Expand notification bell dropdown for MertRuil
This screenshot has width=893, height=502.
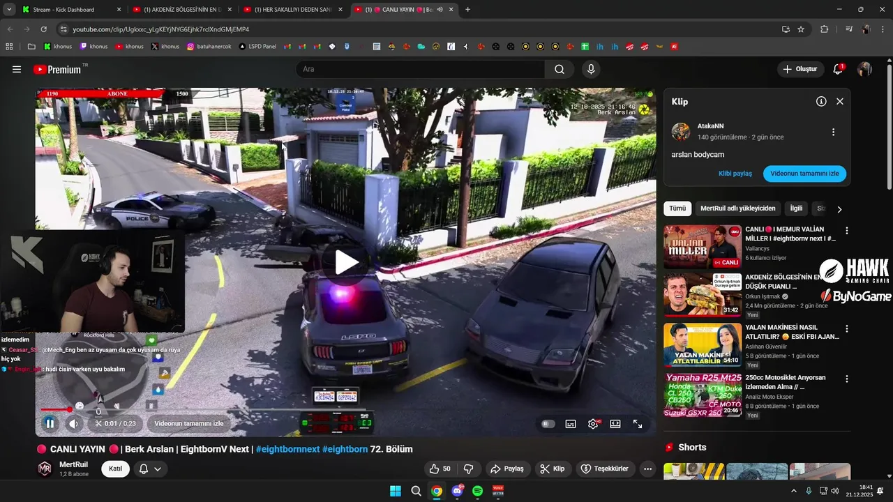pos(150,469)
